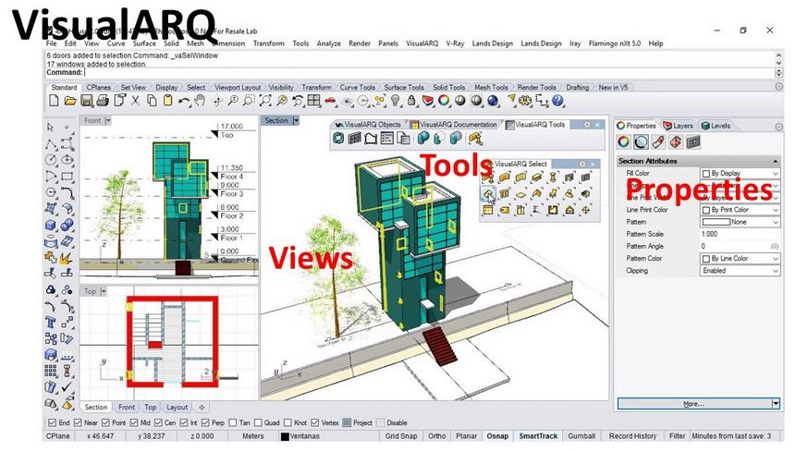Open the VisualARQ menu
Viewport: 808px width, 452px height.
coord(422,43)
